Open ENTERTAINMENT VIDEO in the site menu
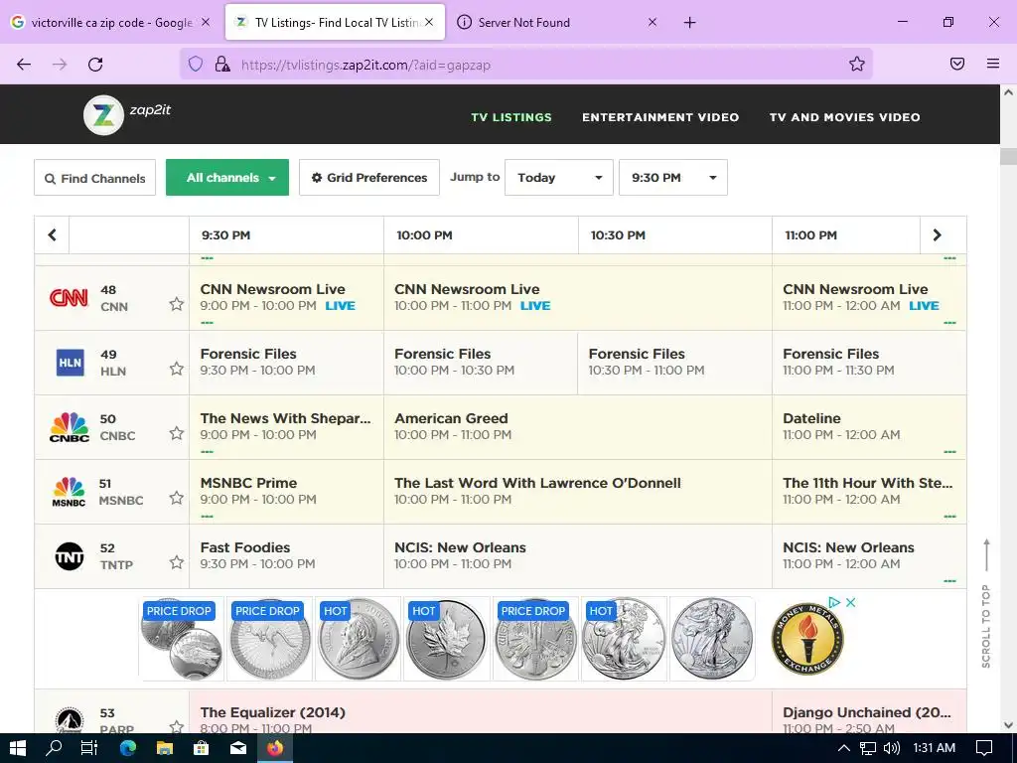The width and height of the screenshot is (1017, 763). tap(660, 117)
